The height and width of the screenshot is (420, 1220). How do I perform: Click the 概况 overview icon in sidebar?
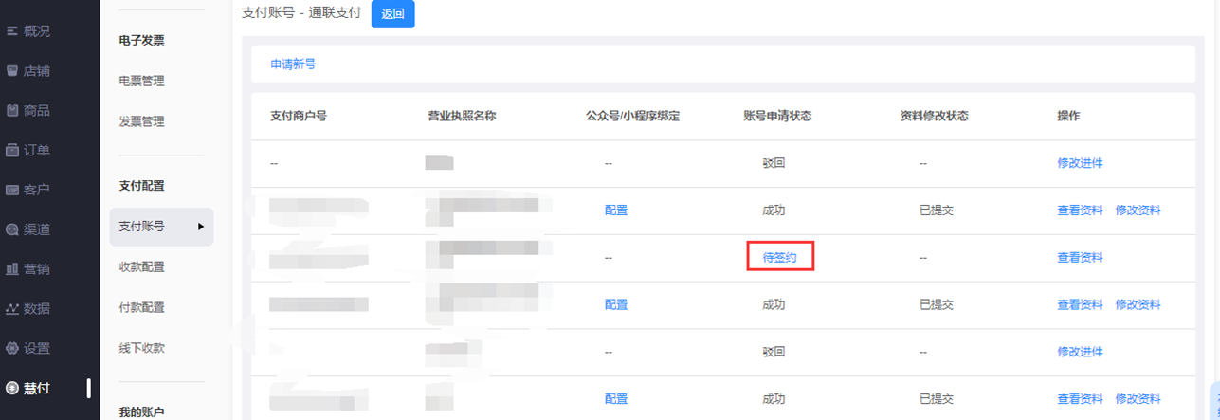pyautogui.click(x=12, y=31)
